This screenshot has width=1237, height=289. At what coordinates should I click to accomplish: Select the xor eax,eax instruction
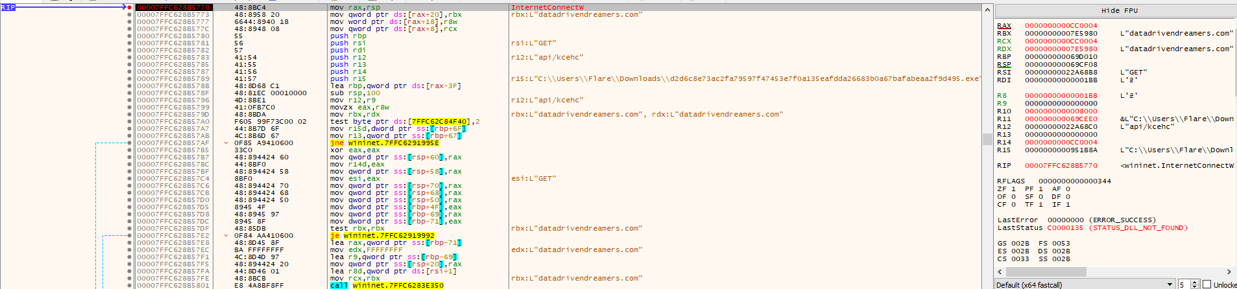pyautogui.click(x=355, y=150)
